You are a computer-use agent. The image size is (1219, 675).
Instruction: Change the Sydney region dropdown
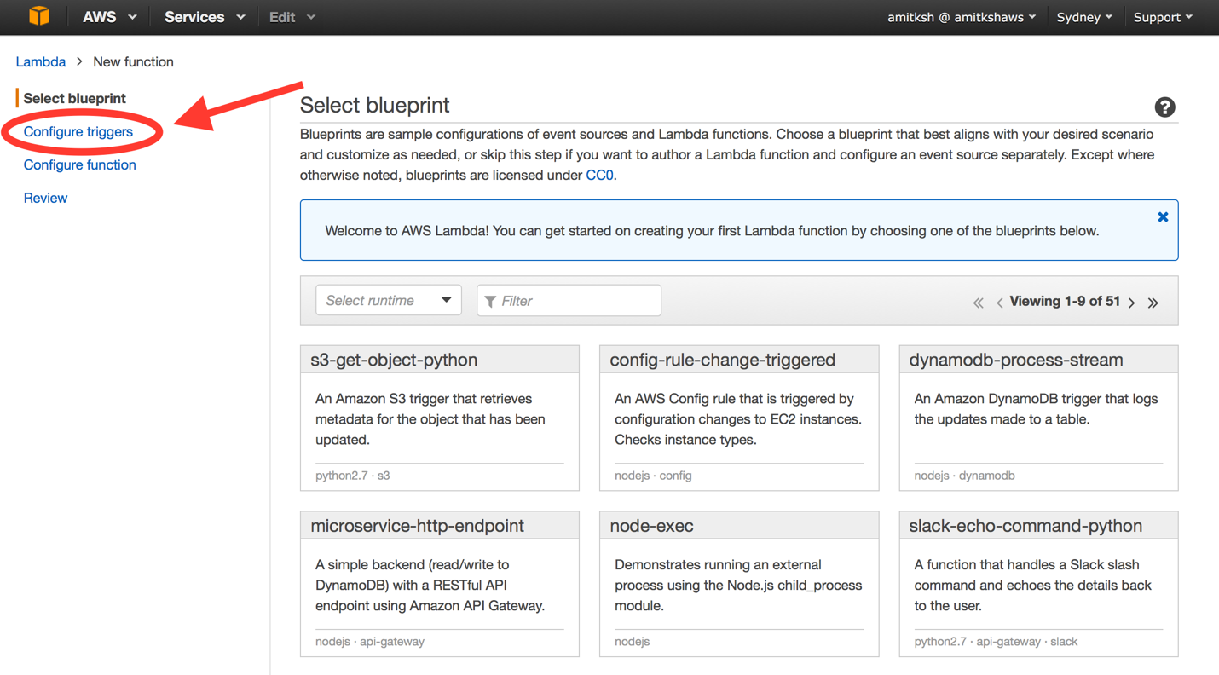[x=1084, y=17]
